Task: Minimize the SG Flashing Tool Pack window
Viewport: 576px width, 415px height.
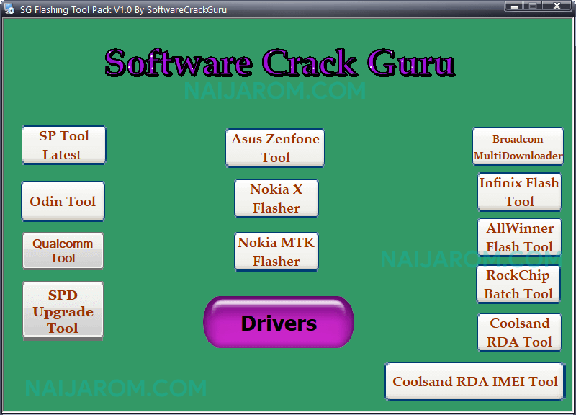Action: [x=514, y=6]
